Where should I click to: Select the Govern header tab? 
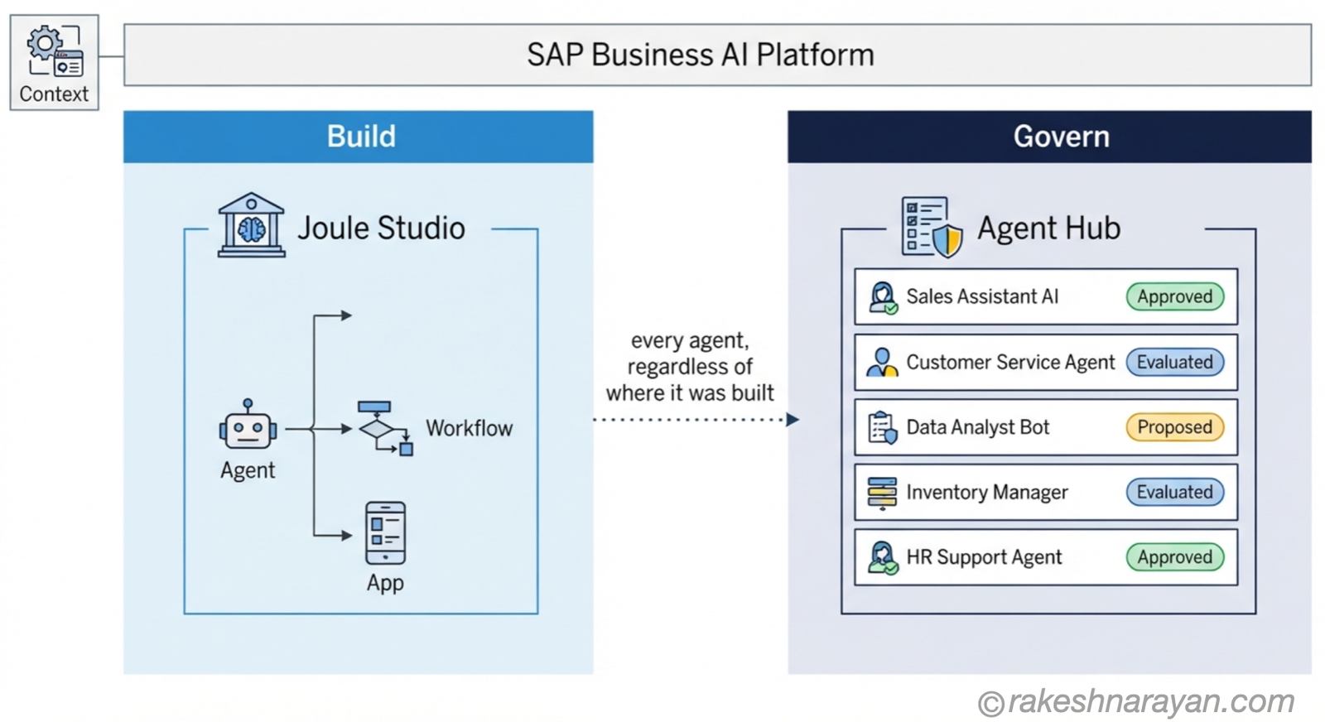1049,137
